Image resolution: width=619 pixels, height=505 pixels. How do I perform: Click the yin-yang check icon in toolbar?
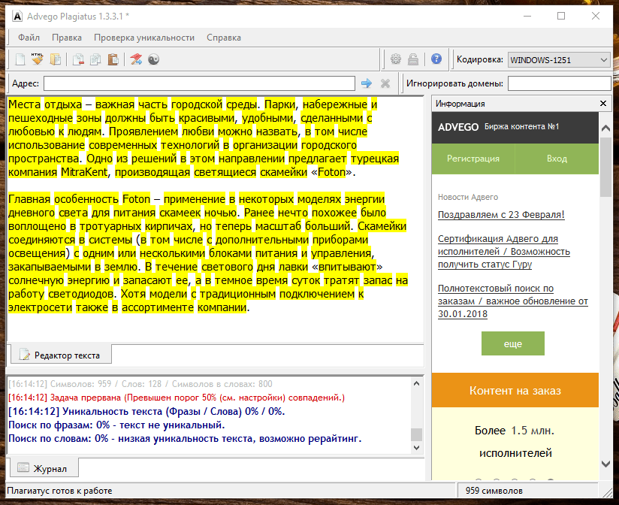coord(153,59)
